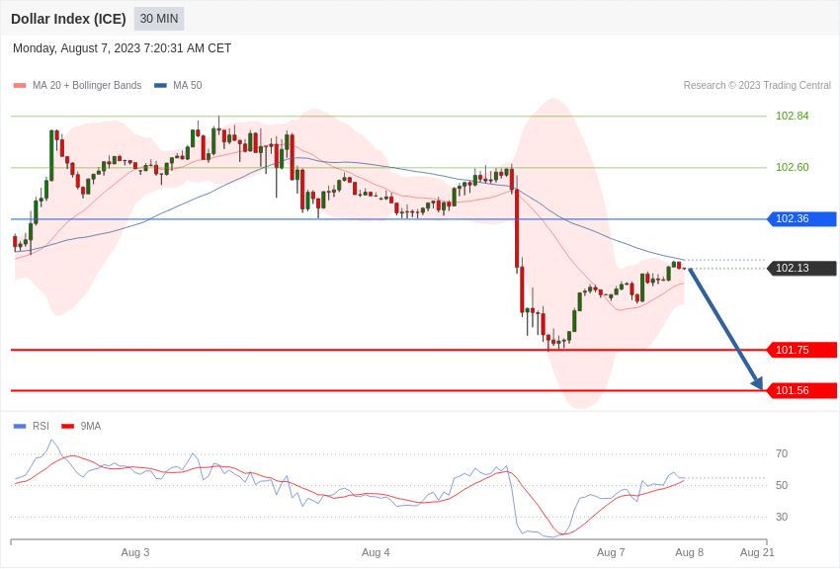Image resolution: width=840 pixels, height=569 pixels.
Task: Click the MA 20 + Bollinger Bands legend swatch
Action: 20,86
